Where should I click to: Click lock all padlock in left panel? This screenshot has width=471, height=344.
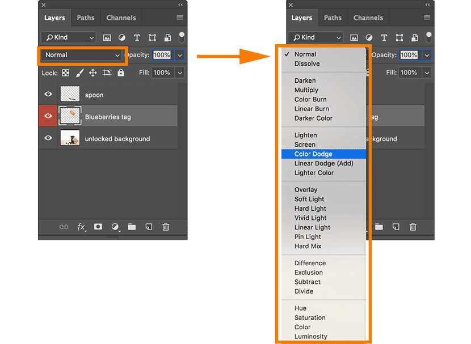[x=120, y=73]
